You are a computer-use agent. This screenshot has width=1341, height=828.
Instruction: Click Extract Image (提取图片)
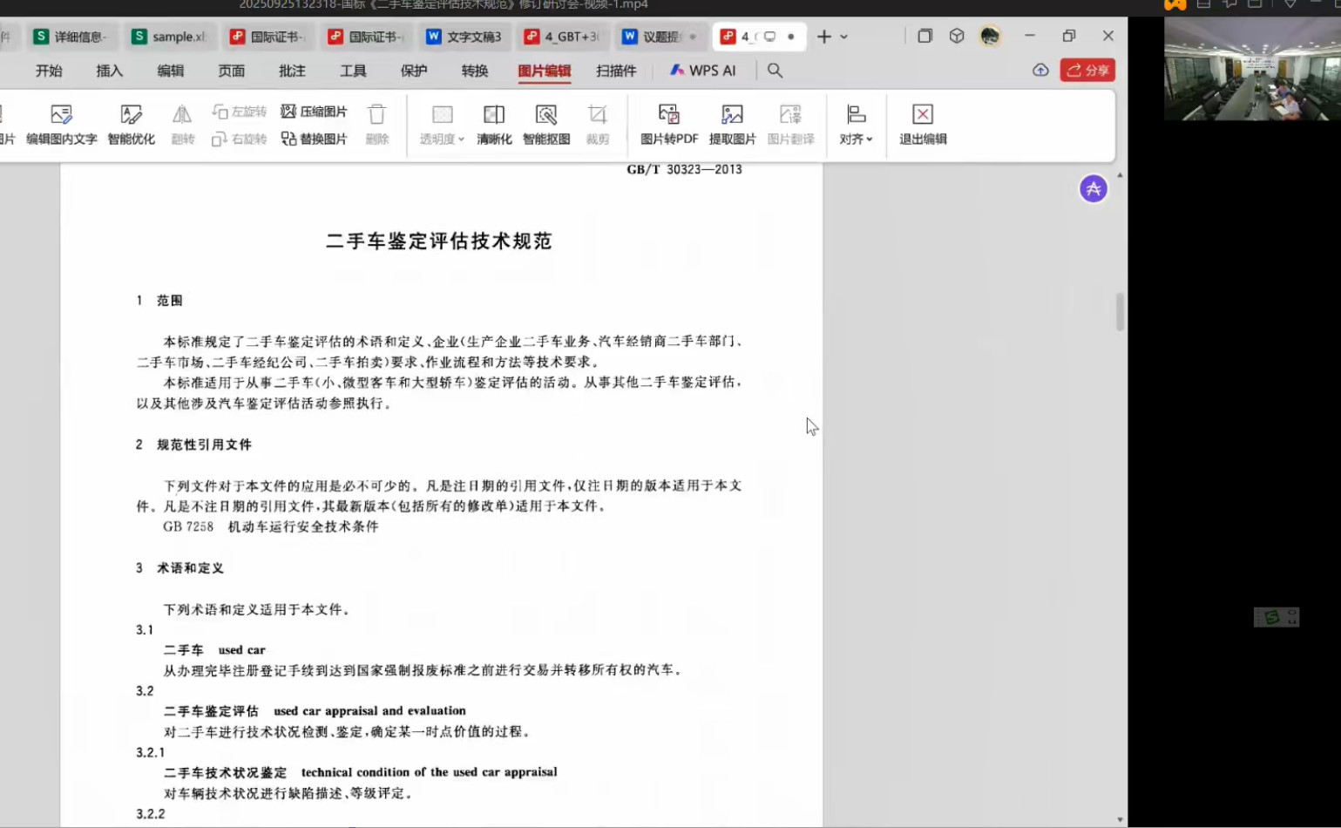pyautogui.click(x=732, y=125)
